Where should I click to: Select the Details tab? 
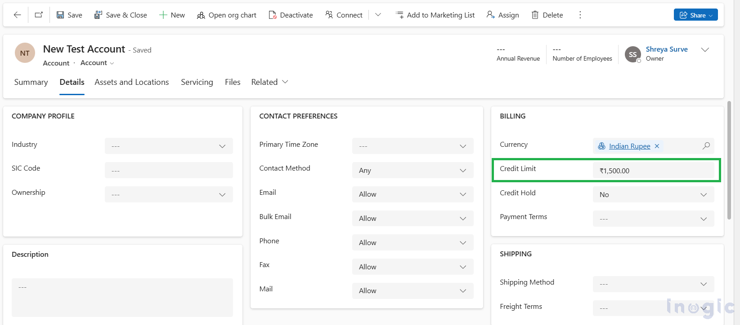tap(72, 82)
